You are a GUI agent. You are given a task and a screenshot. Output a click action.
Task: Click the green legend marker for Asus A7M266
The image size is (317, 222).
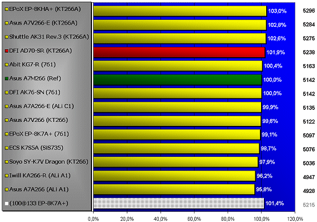coord(7,78)
